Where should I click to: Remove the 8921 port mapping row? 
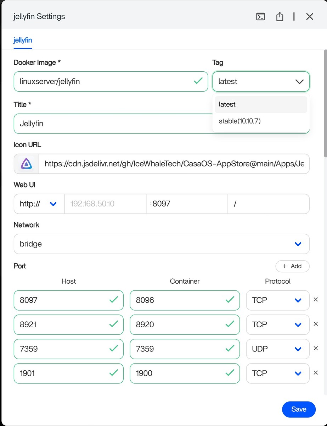pos(316,324)
